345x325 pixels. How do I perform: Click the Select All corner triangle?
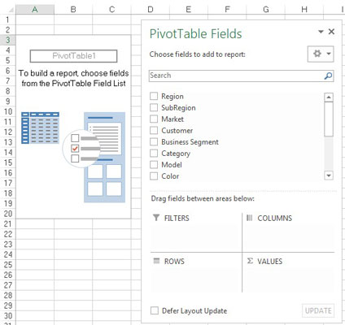(11, 10)
